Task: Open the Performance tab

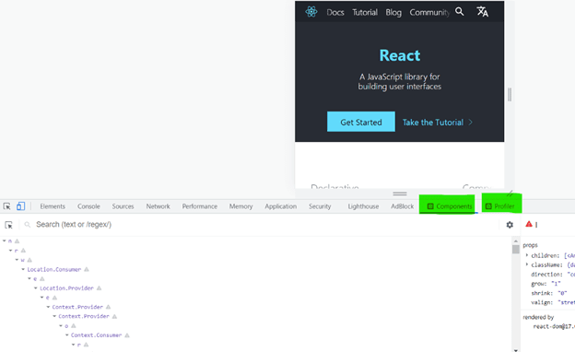Action: tap(199, 206)
